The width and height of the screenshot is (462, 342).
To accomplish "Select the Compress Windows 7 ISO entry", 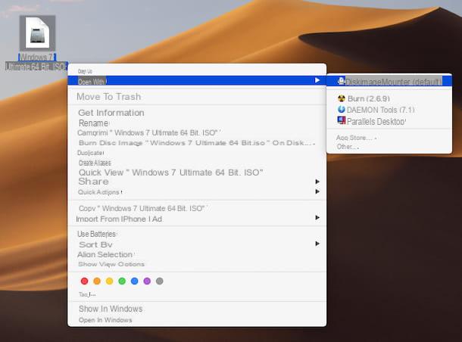I will [x=148, y=132].
